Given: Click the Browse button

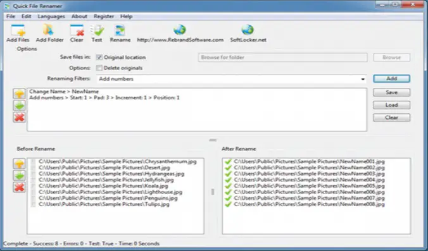Looking at the screenshot, I should point(391,58).
